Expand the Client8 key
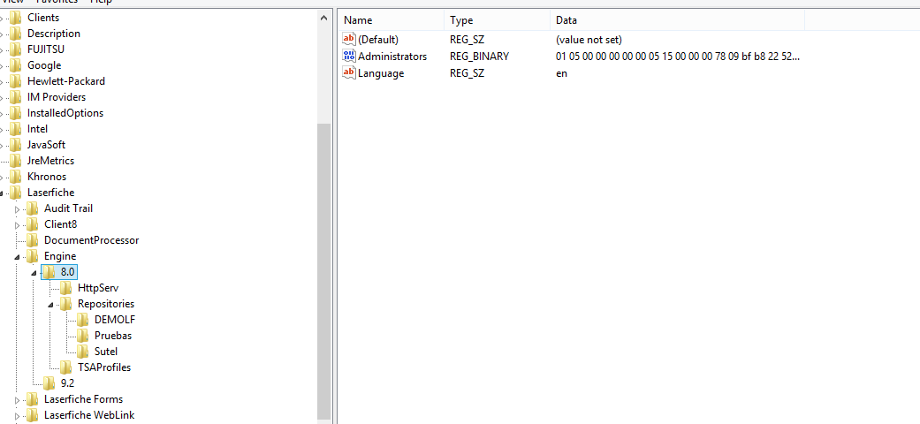Viewport: 920px width, 424px height. pyautogui.click(x=17, y=224)
